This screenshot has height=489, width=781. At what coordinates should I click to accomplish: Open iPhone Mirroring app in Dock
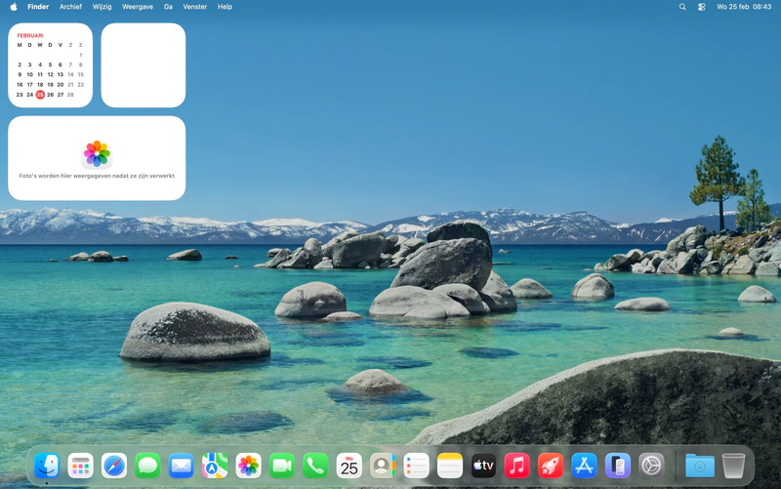(x=618, y=467)
